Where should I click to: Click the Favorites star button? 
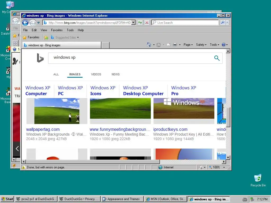pyautogui.click(x=31, y=37)
